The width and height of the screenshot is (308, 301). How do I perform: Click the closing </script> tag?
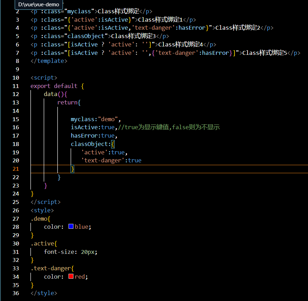[45, 202]
